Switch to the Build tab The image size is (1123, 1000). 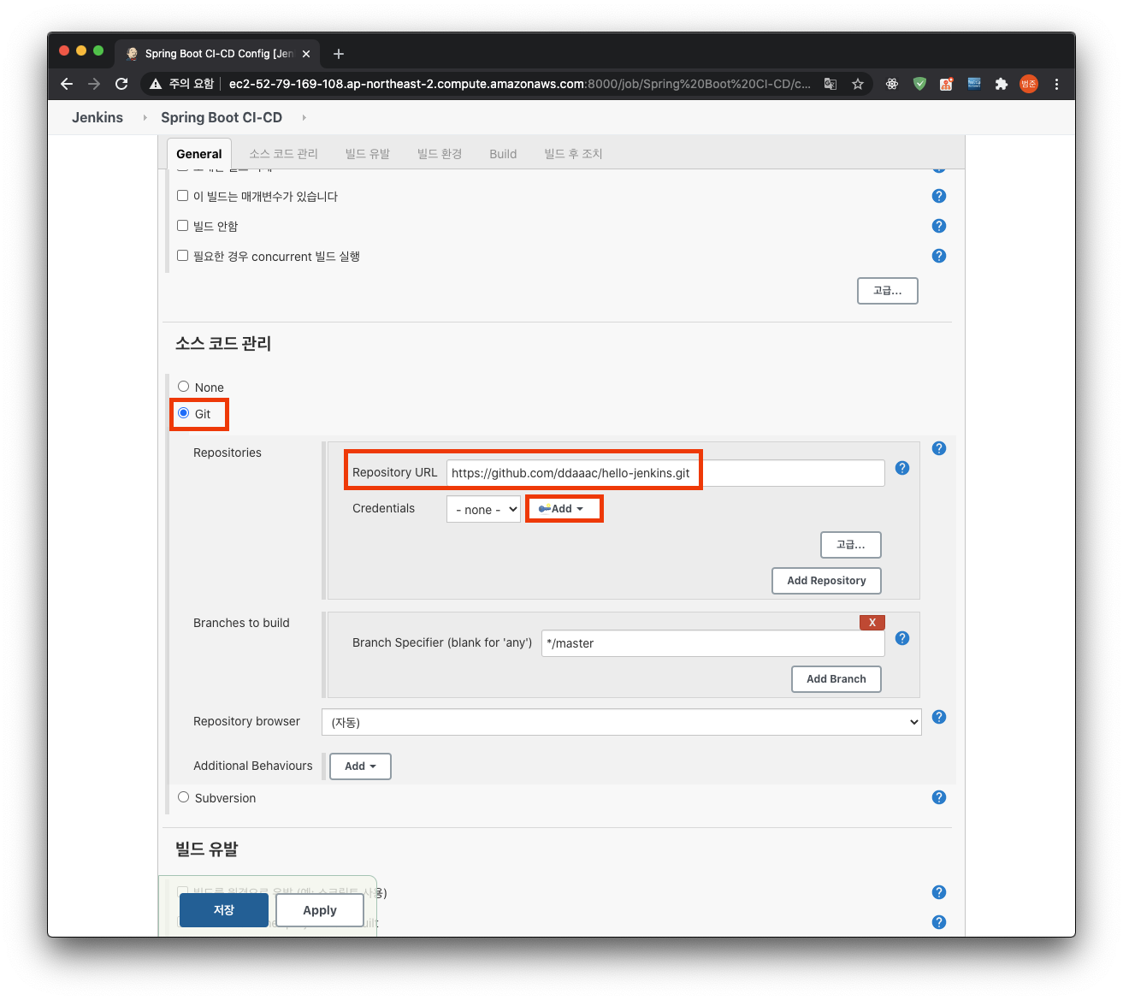pyautogui.click(x=503, y=154)
